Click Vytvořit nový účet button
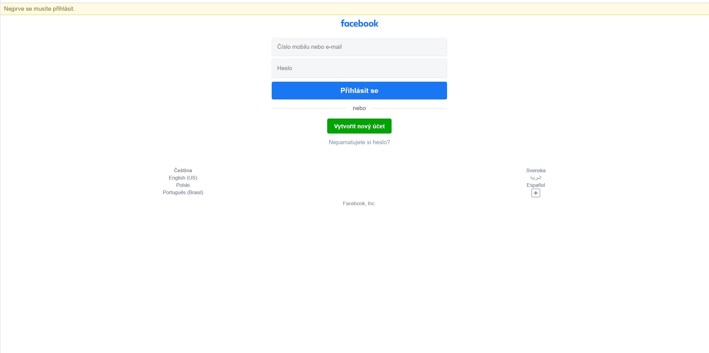 click(359, 126)
